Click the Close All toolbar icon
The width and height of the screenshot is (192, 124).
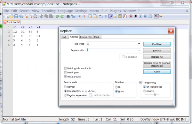[x=31, y=16]
